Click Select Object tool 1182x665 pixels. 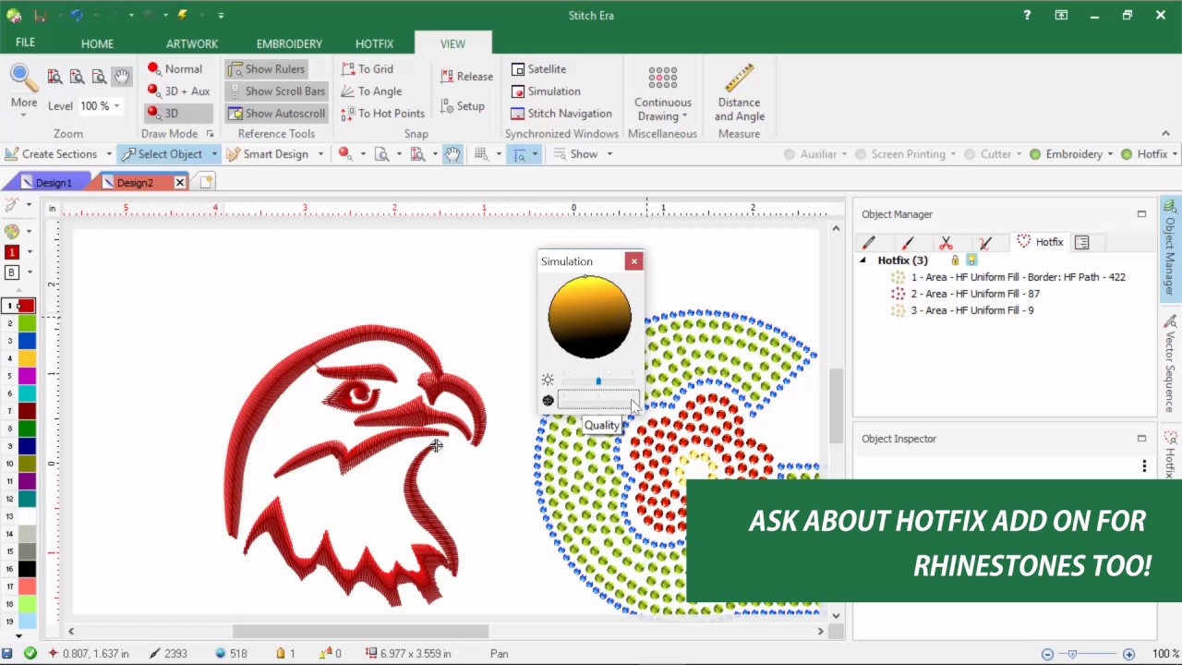coord(162,154)
